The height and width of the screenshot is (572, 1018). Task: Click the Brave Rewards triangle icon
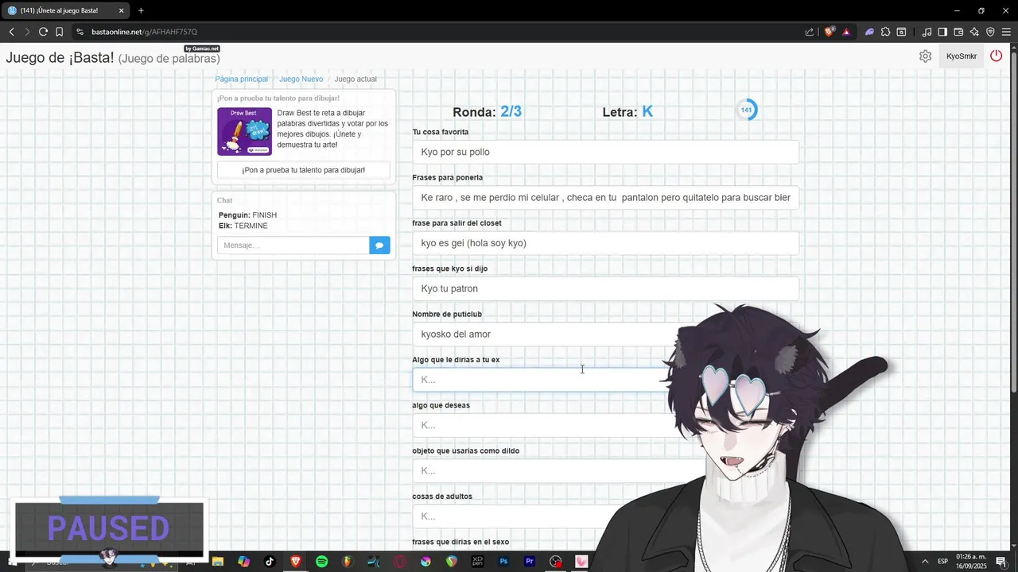pos(846,32)
